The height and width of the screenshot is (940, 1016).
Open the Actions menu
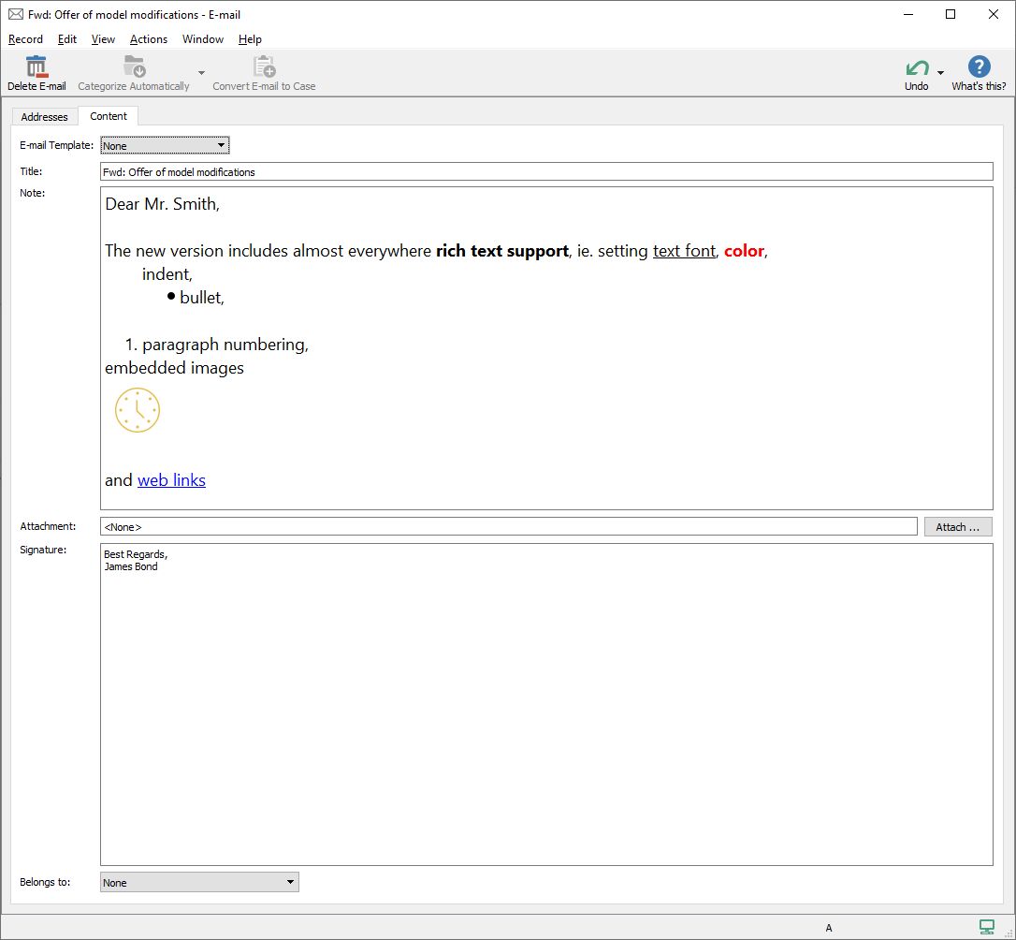(x=148, y=39)
